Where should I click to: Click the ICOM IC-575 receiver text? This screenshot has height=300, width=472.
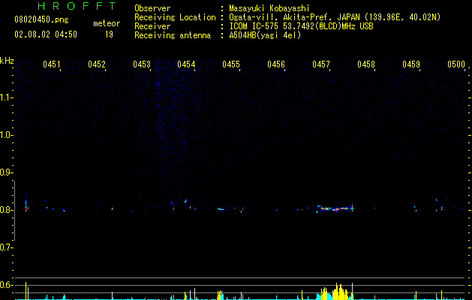click(x=301, y=26)
